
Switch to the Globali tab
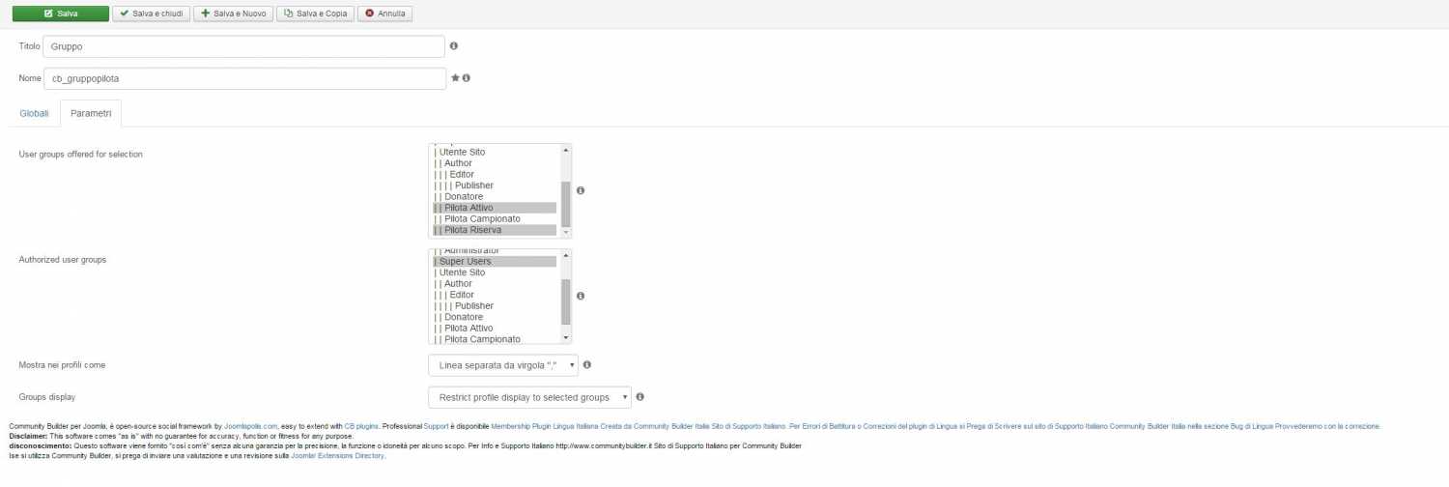tap(34, 114)
